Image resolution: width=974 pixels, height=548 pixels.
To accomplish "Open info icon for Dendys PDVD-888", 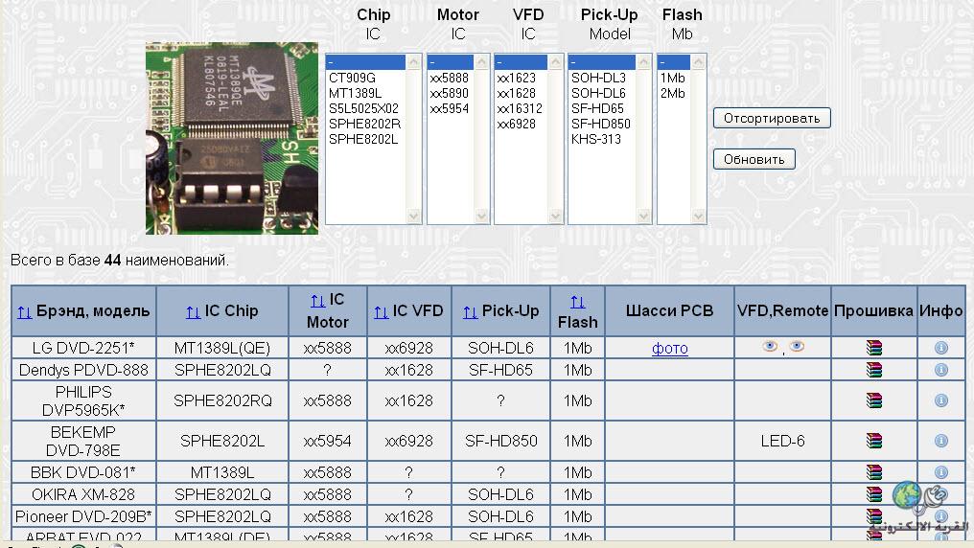I will pyautogui.click(x=941, y=370).
